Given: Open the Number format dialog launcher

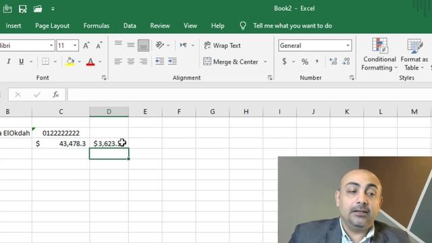Looking at the screenshot, I should (352, 78).
